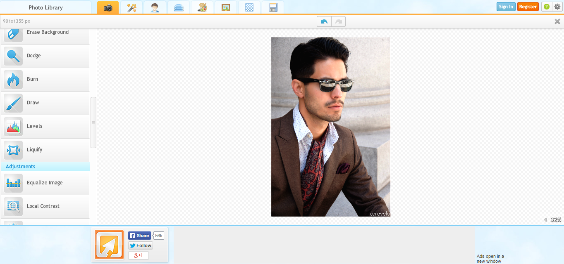Open the Local Contrast icon

point(13,207)
